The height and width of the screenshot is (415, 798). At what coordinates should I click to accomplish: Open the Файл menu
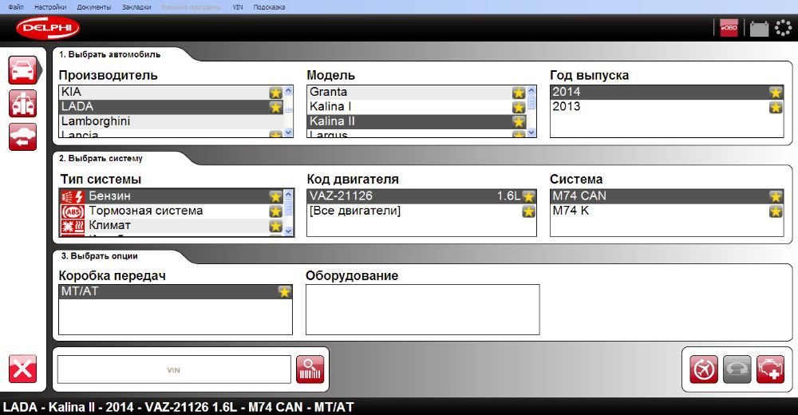pos(16,7)
